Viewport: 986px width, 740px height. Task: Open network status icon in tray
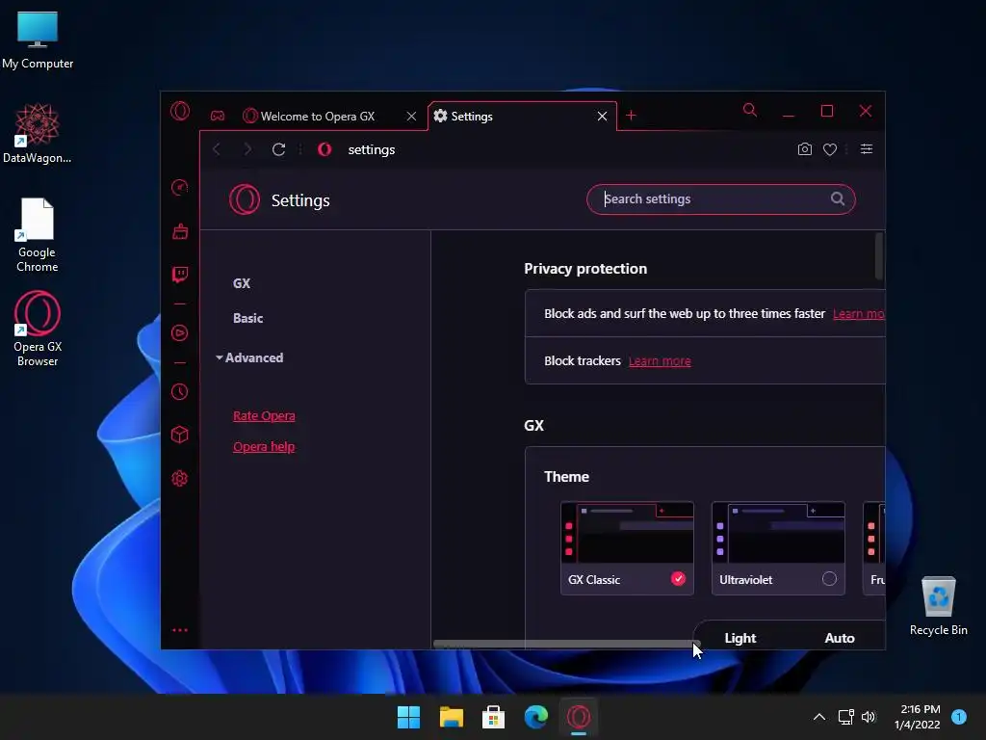845,717
